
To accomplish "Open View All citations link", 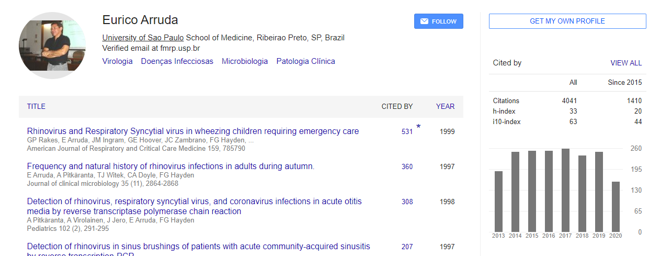I will coord(626,63).
